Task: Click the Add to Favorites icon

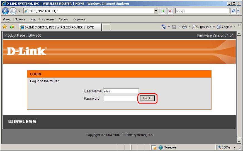Action: pyautogui.click(x=12, y=27)
